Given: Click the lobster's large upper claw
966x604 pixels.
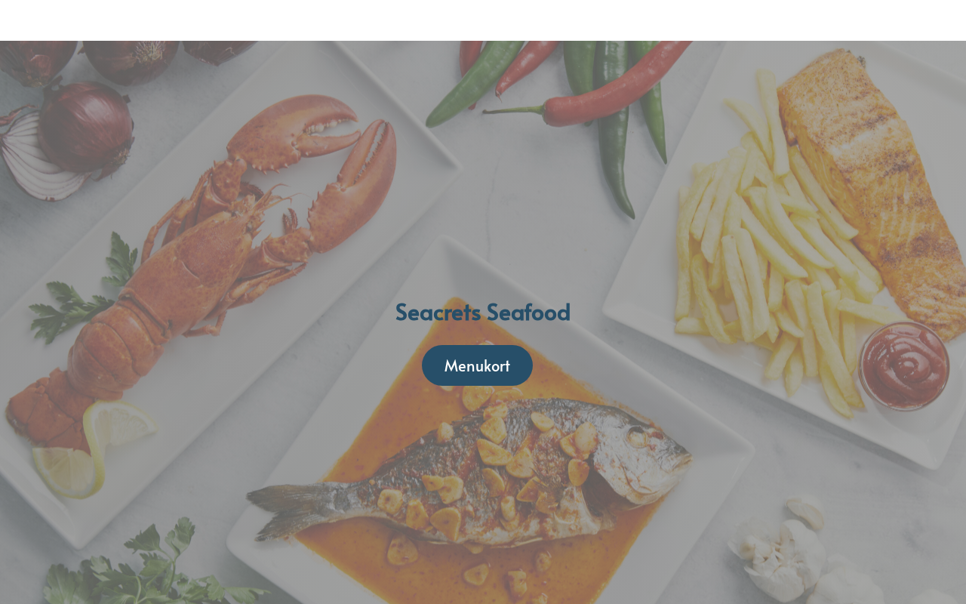Looking at the screenshot, I should point(294,132).
